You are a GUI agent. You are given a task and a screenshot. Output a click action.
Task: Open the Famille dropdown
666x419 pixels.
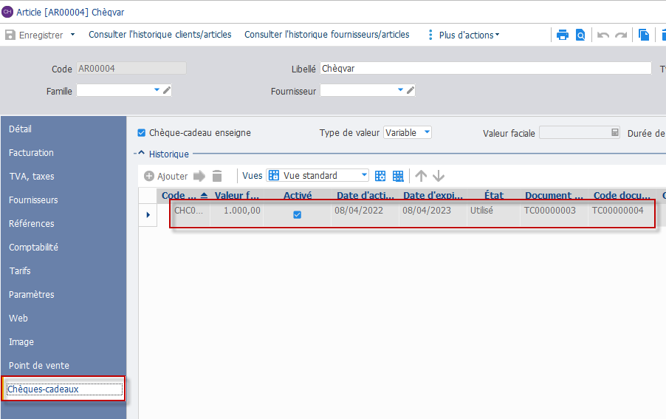point(157,89)
